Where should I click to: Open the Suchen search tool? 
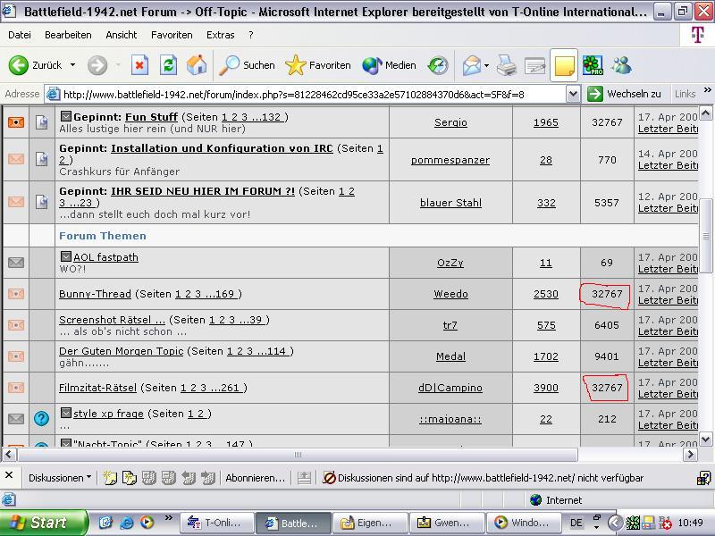coord(247,65)
